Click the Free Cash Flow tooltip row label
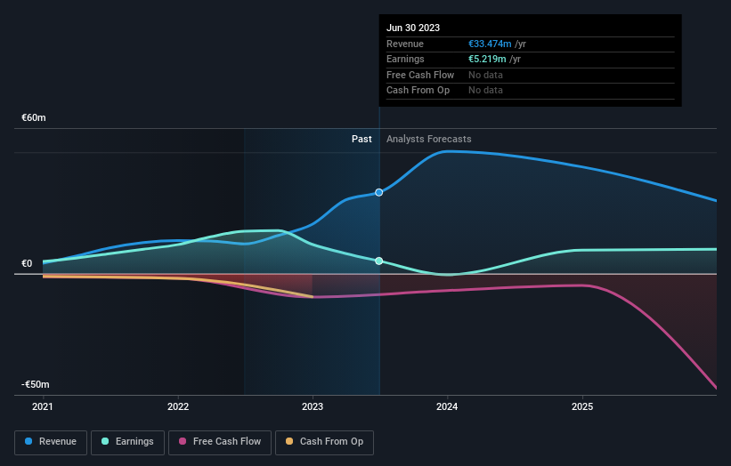The image size is (731, 466). 420,75
